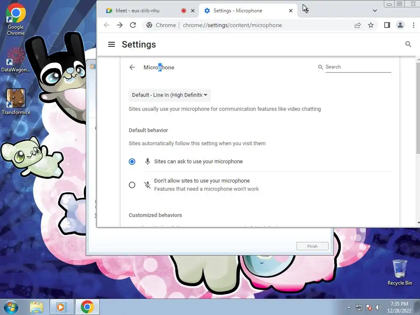
Task: Select Don't allow sites to use your microphone
Action: pos(132,185)
